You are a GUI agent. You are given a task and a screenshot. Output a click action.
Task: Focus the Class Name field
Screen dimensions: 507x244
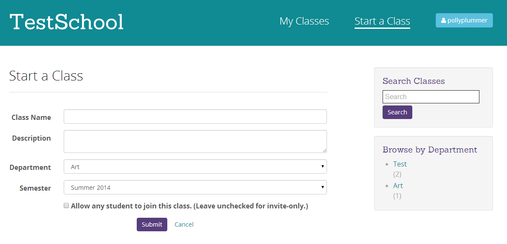tap(195, 116)
